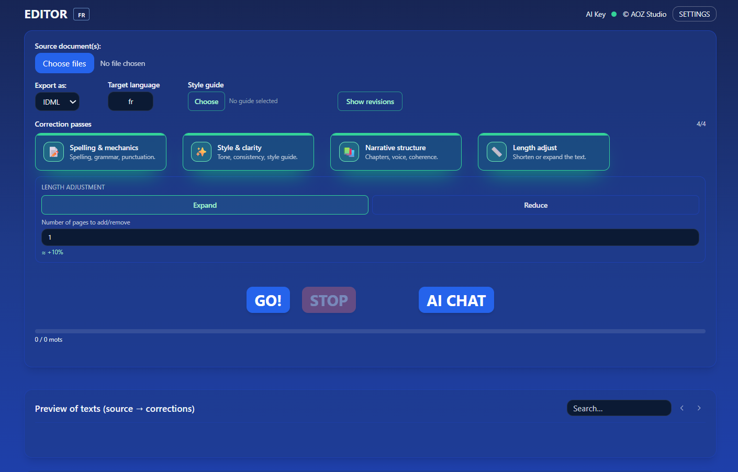Click the 4/4 passes counter
The image size is (738, 472).
coord(701,124)
